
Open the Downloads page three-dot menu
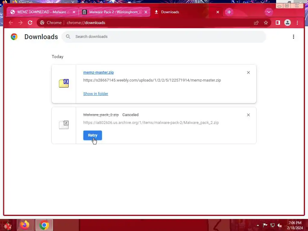point(294,37)
